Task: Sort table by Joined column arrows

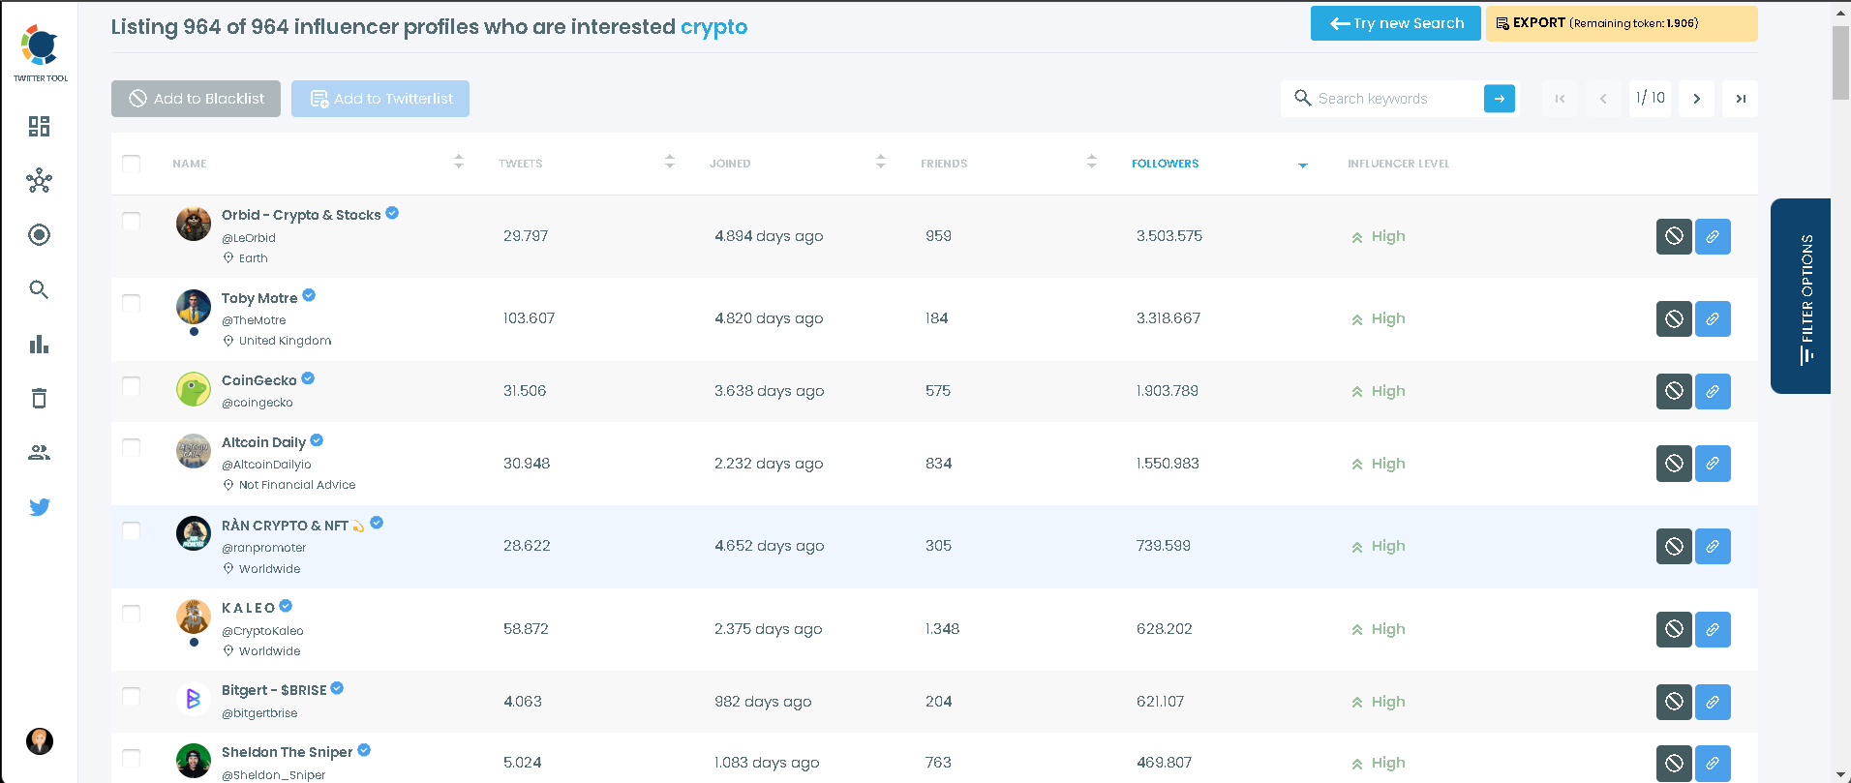Action: click(881, 162)
